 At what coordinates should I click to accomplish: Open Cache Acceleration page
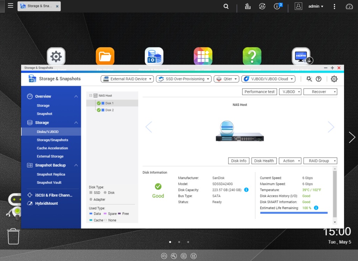[52, 148]
